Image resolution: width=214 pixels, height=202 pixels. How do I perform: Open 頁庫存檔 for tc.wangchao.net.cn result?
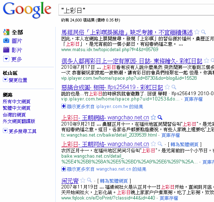(x=170, y=135)
